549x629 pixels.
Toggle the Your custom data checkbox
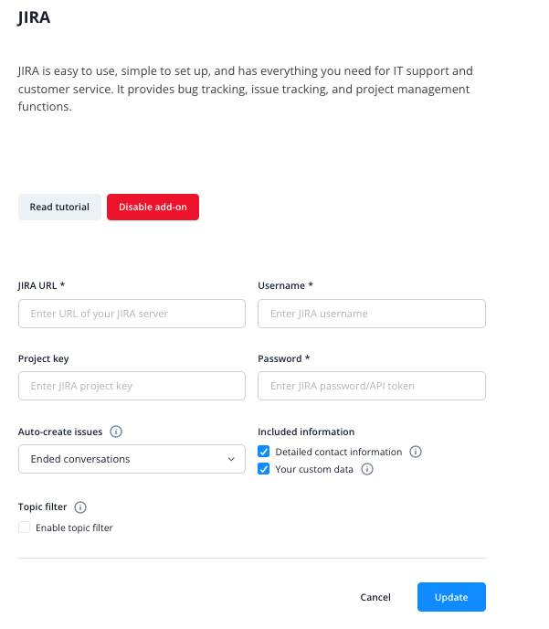click(x=264, y=470)
